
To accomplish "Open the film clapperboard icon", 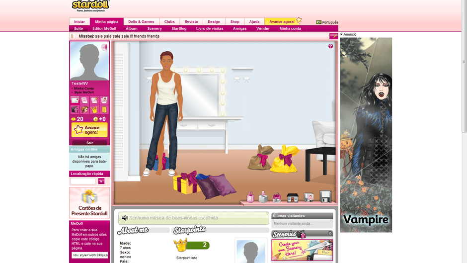I will pyautogui.click(x=75, y=110).
